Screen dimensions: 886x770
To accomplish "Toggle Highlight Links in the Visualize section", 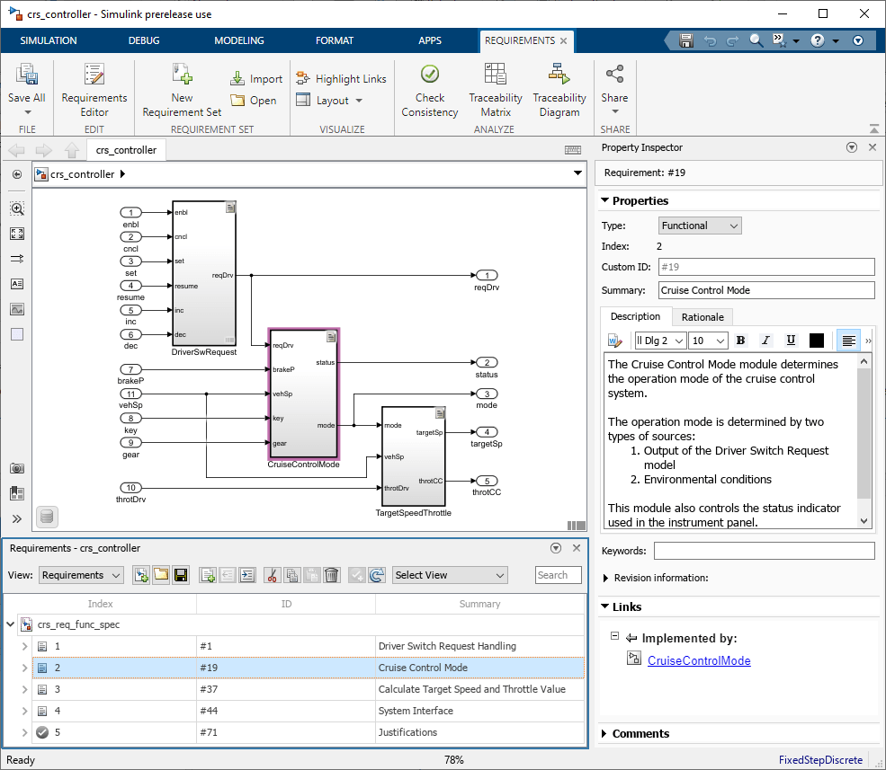I will point(341,78).
